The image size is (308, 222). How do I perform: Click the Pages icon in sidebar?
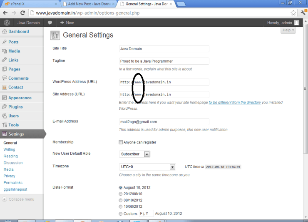click(4, 69)
